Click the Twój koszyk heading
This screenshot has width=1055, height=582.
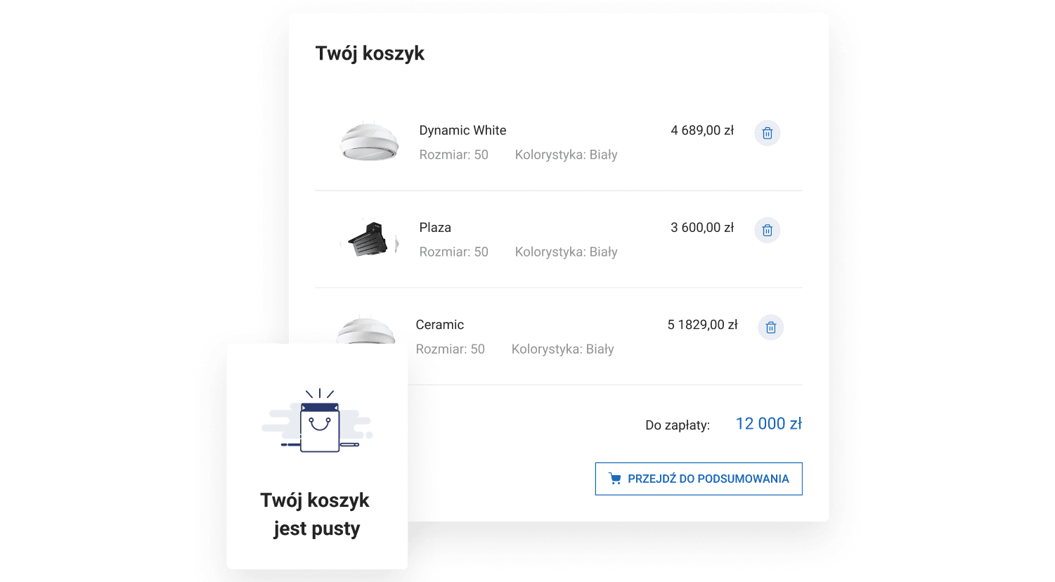tap(370, 53)
